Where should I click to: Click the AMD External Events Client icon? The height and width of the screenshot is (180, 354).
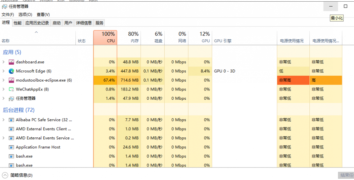pyautogui.click(x=11, y=129)
